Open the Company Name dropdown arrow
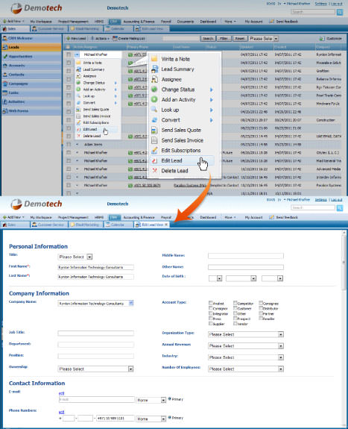The width and height of the screenshot is (348, 429). point(131,303)
